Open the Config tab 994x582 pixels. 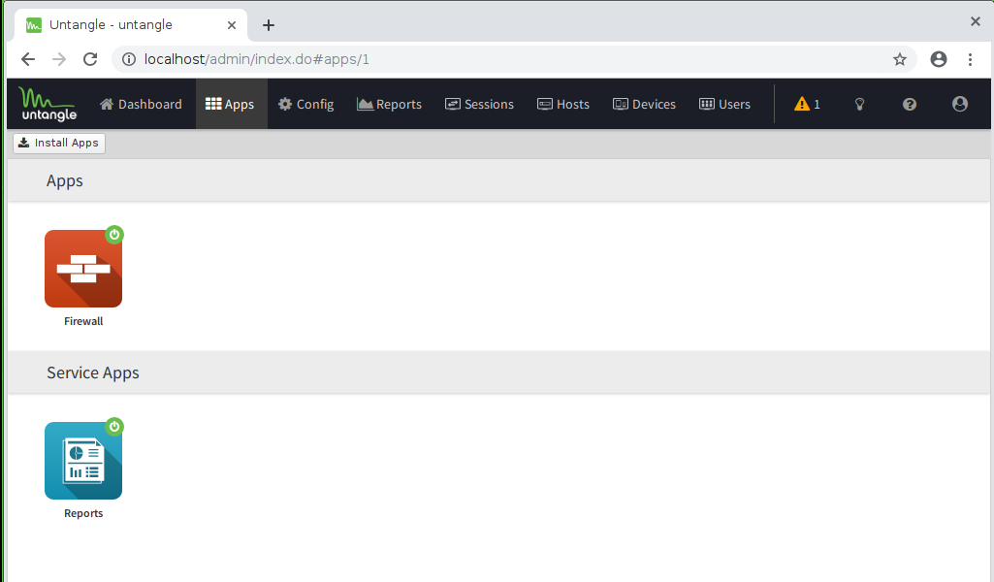[306, 104]
